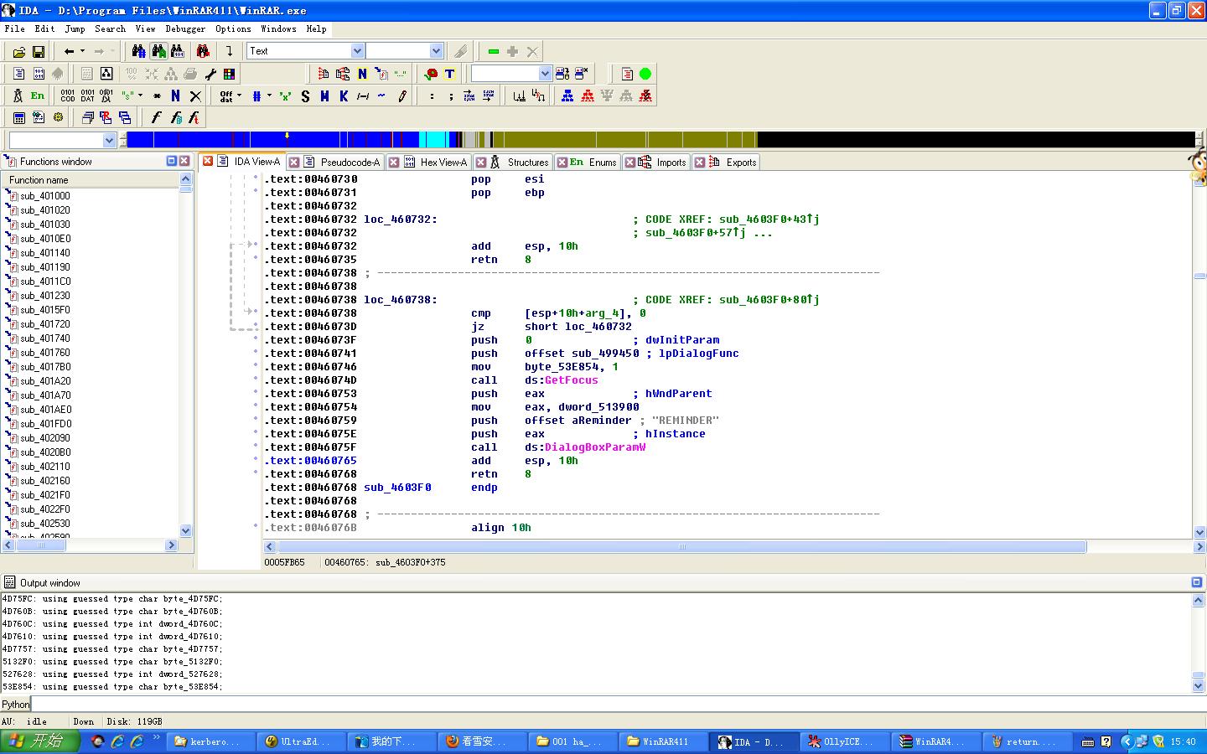Click the color palette toolbar icon

[229, 75]
